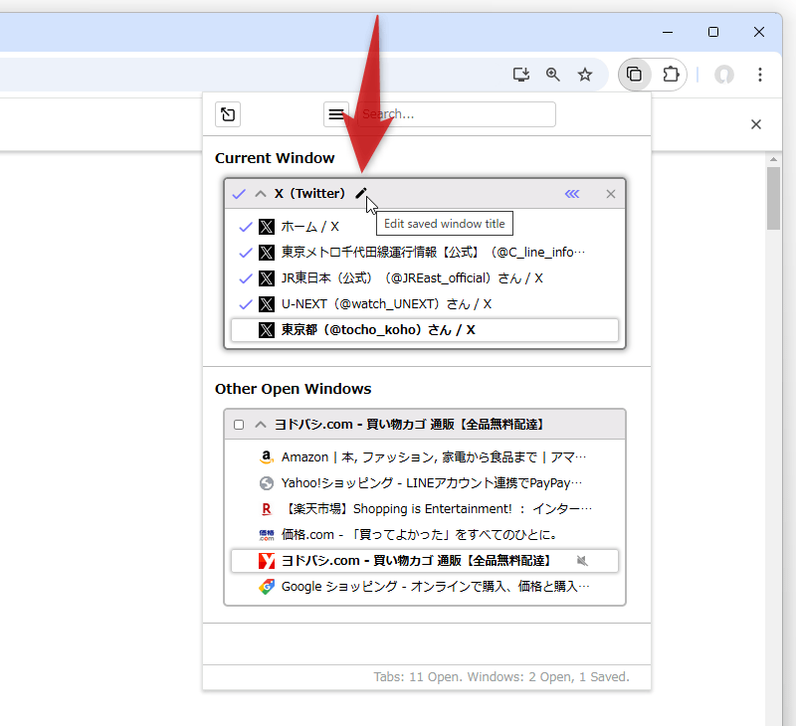Switch to the U-NEXT (@watch_UNEXT) tab
The height and width of the screenshot is (726, 796).
[386, 304]
